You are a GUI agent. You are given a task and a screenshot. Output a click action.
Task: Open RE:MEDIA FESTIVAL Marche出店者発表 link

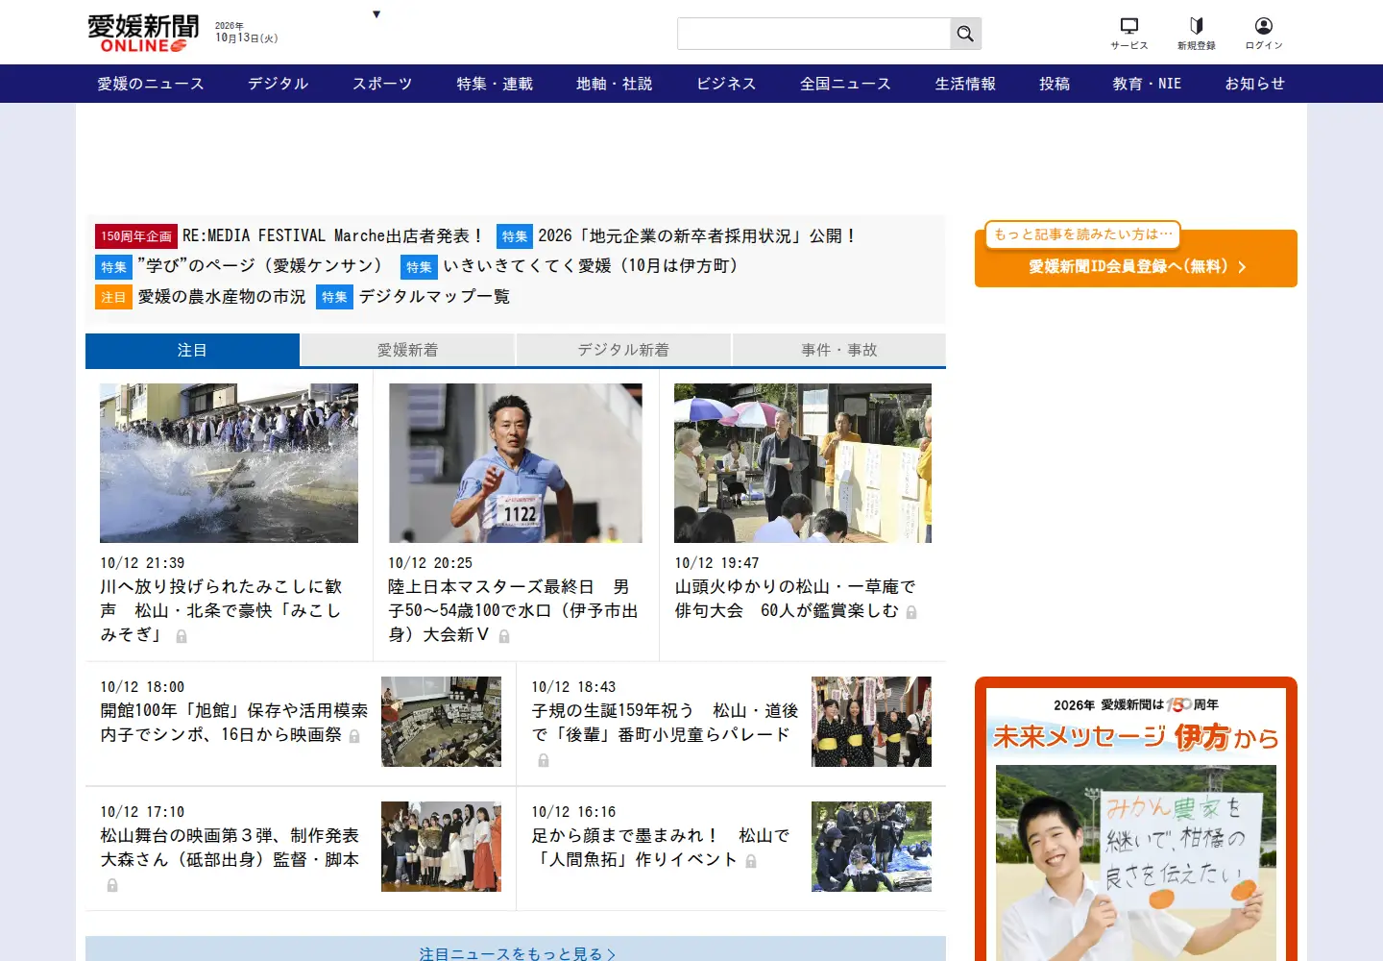tap(333, 235)
